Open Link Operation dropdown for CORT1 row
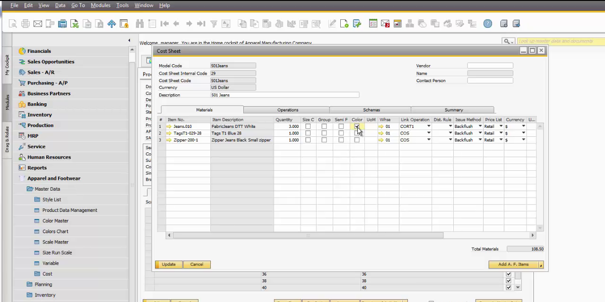 (x=429, y=126)
